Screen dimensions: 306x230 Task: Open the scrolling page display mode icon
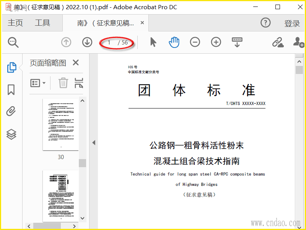tap(237, 42)
